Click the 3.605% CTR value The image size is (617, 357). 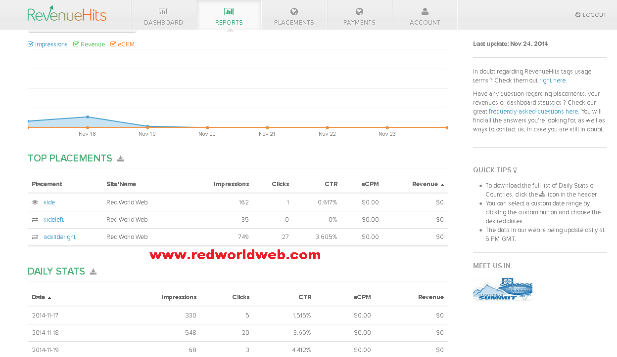[x=326, y=237]
